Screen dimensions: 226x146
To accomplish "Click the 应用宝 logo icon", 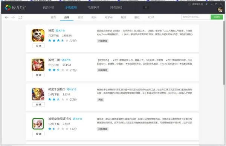I will coord(8,8).
